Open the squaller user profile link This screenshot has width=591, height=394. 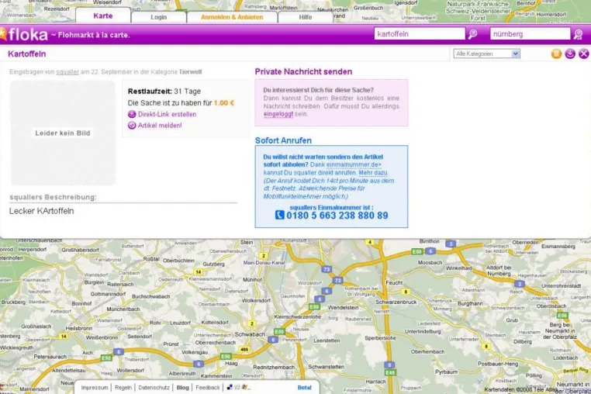pos(67,71)
